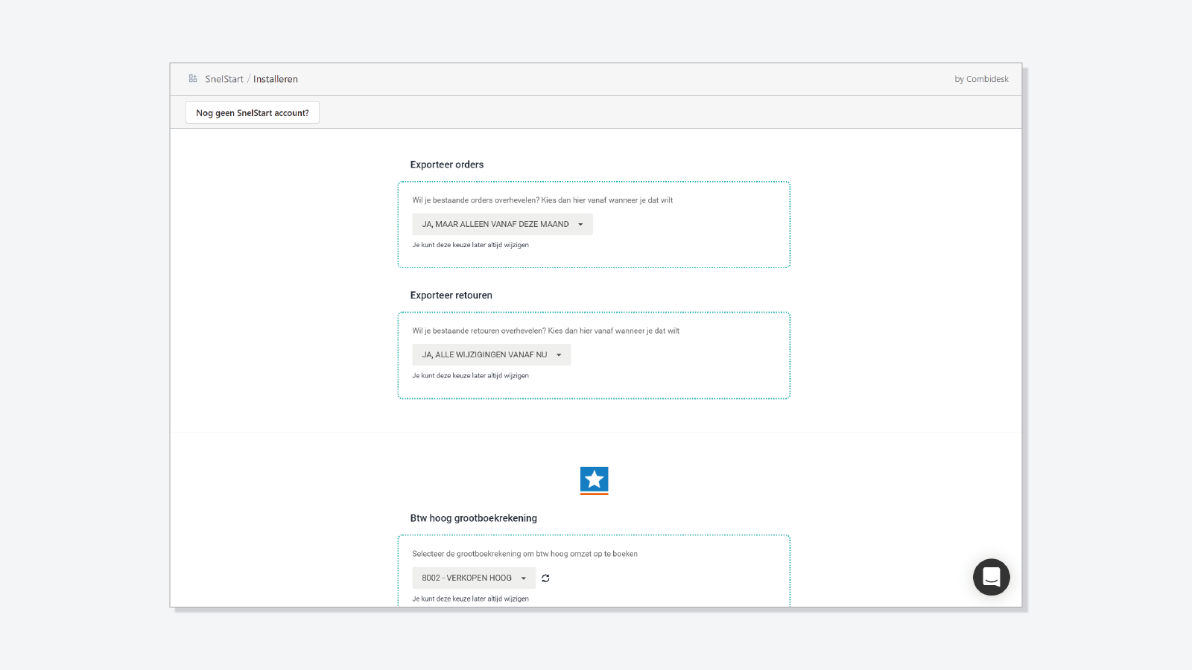
Task: Click the 'by Combidesk' label
Action: tap(982, 78)
